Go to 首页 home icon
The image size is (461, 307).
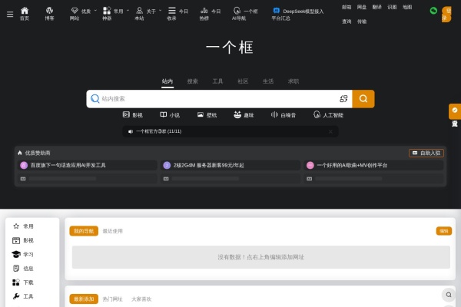[25, 14]
